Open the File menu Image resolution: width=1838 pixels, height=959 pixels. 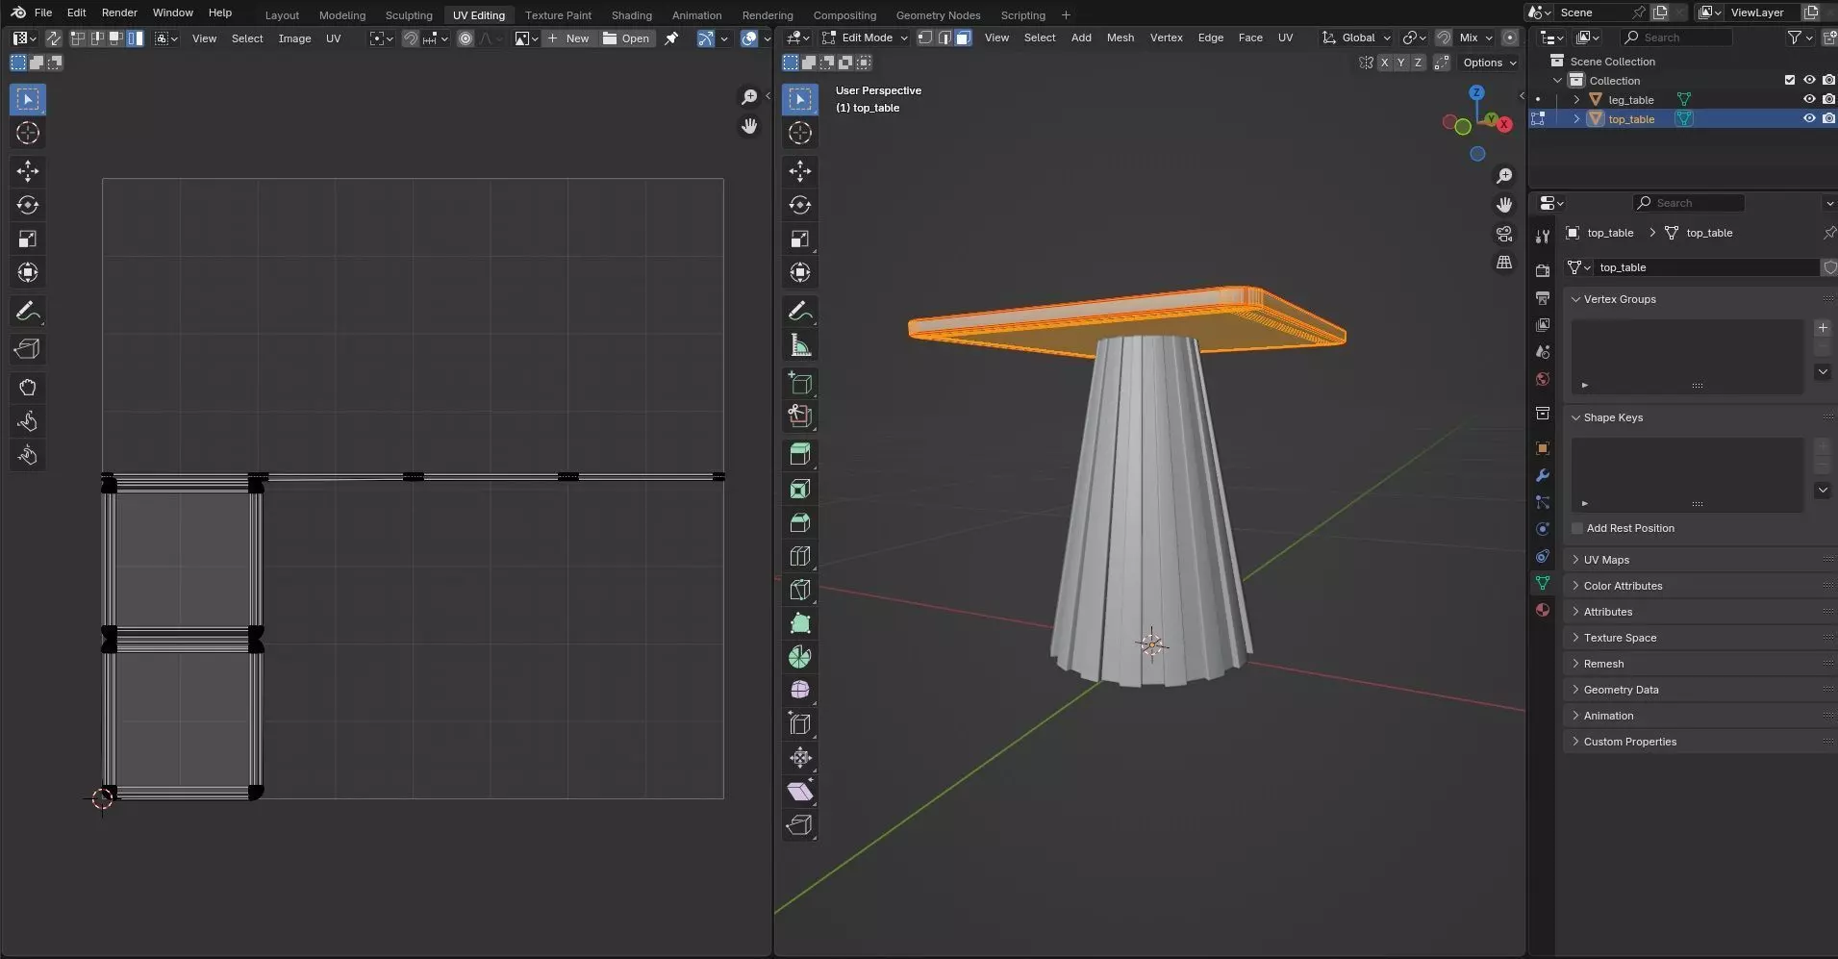43,13
